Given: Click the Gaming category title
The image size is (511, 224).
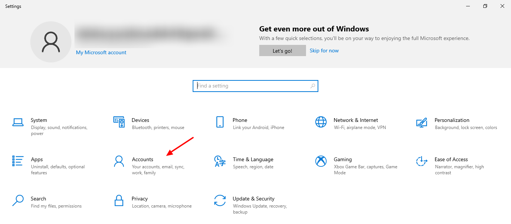Looking at the screenshot, I should [343, 159].
